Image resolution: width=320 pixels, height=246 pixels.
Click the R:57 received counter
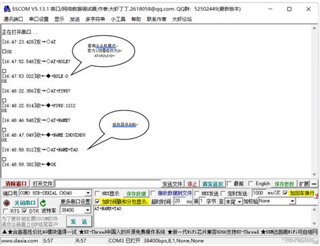pos(81,241)
